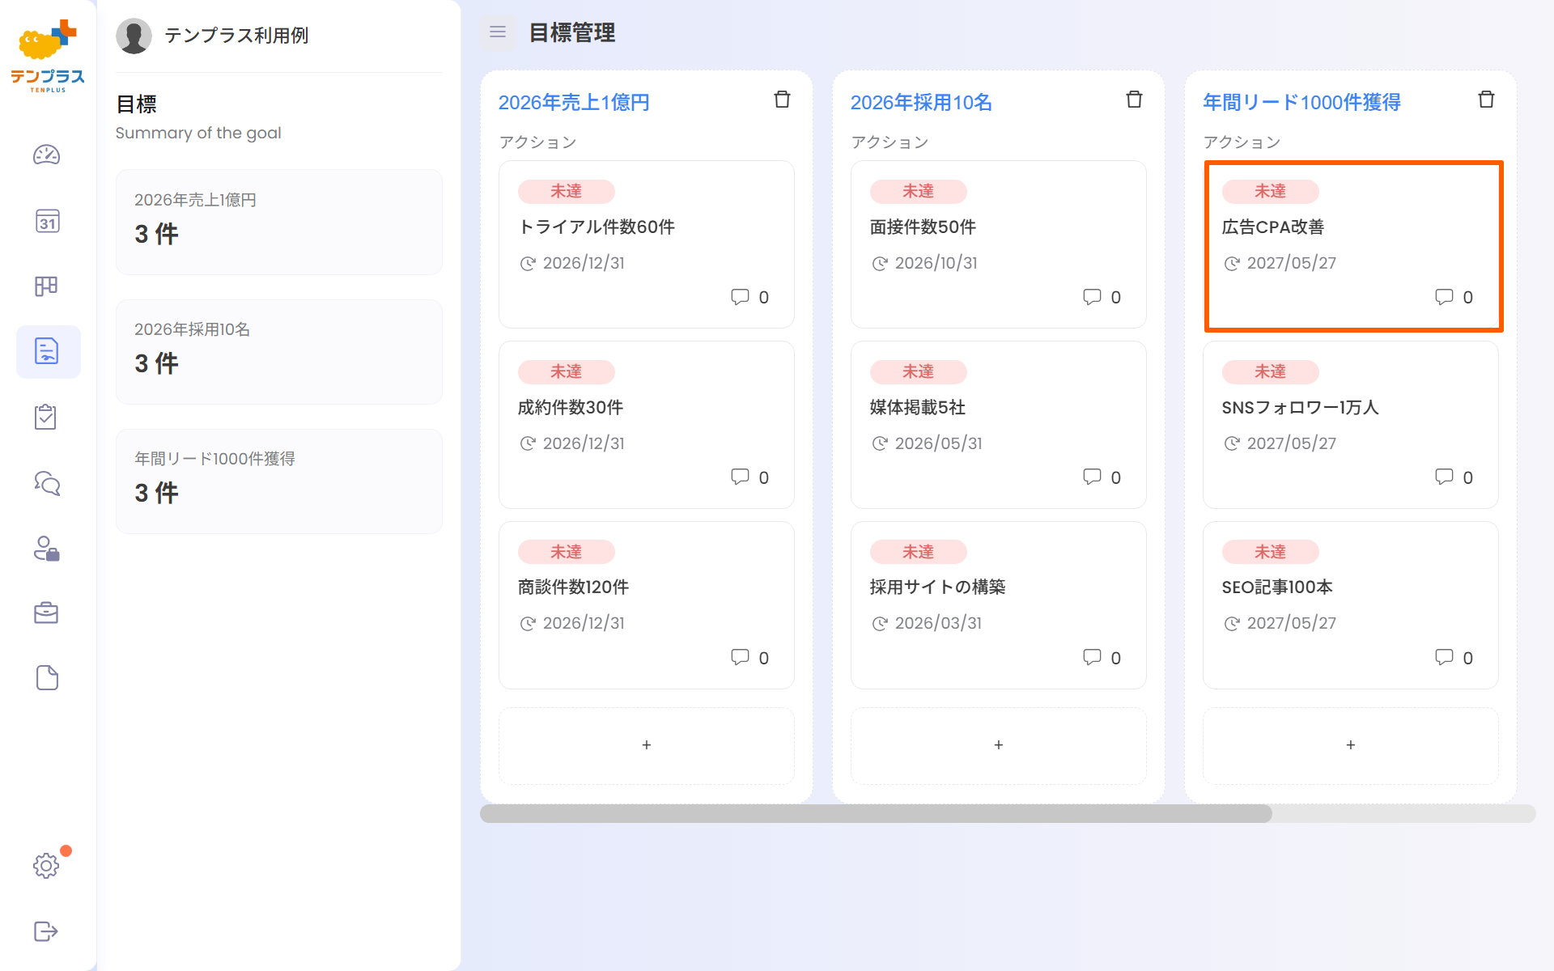The image size is (1554, 971).
Task: Open the clipboard checklist icon in sidebar
Action: click(46, 417)
